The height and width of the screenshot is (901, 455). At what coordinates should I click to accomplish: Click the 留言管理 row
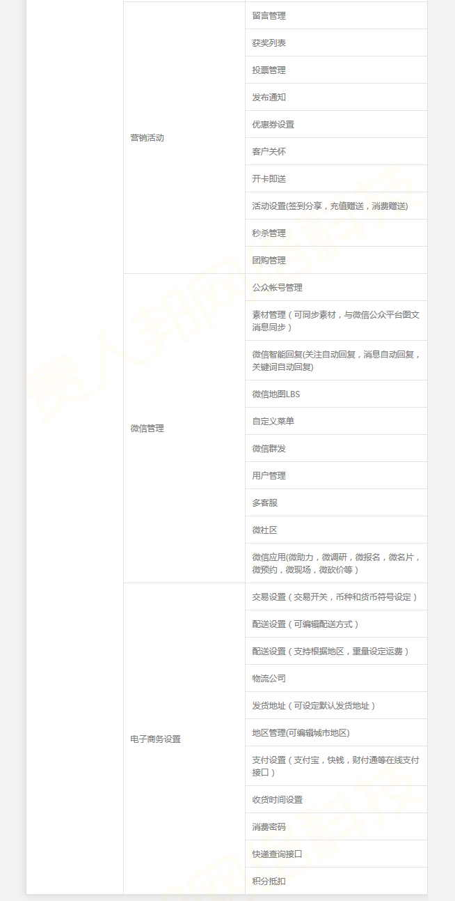[336, 15]
